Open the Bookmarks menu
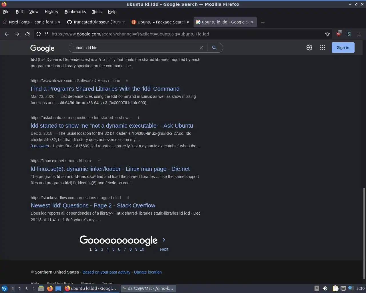 [x=75, y=12]
